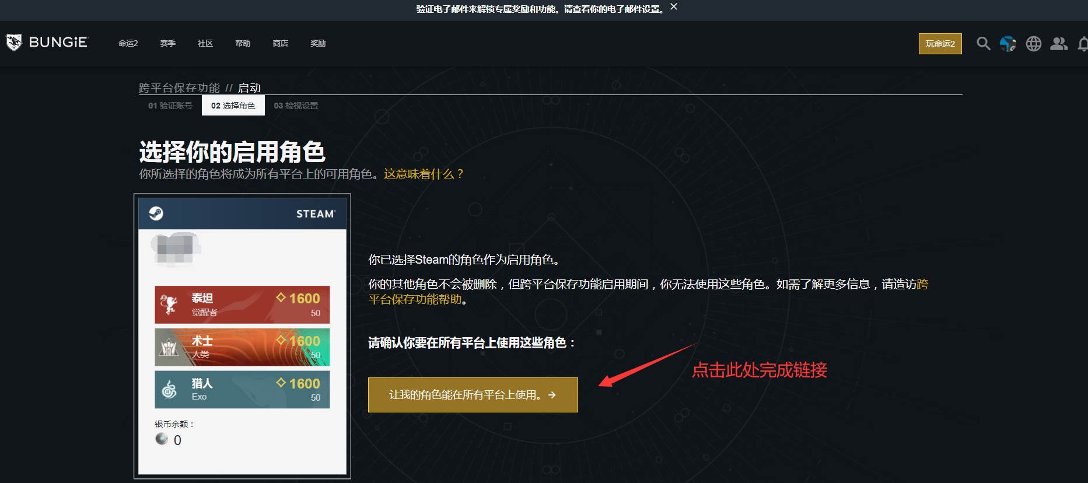1088x483 pixels.
Task: Open the globe language selector
Action: [x=1034, y=44]
